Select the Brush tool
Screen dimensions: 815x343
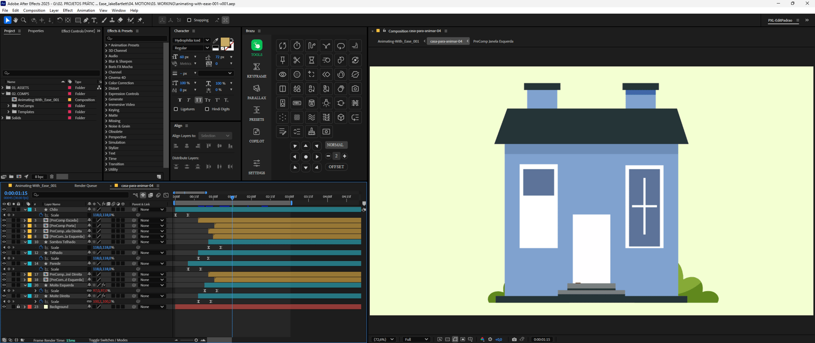click(x=104, y=20)
